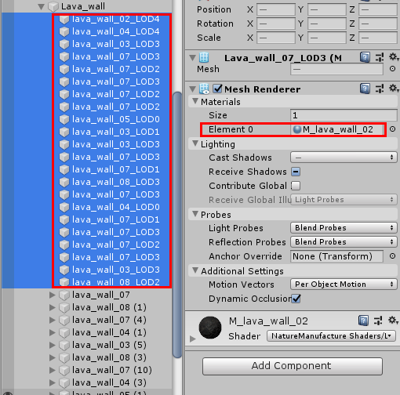400x395 pixels.
Task: Open the Motion Vectors dropdown
Action: coord(344,284)
